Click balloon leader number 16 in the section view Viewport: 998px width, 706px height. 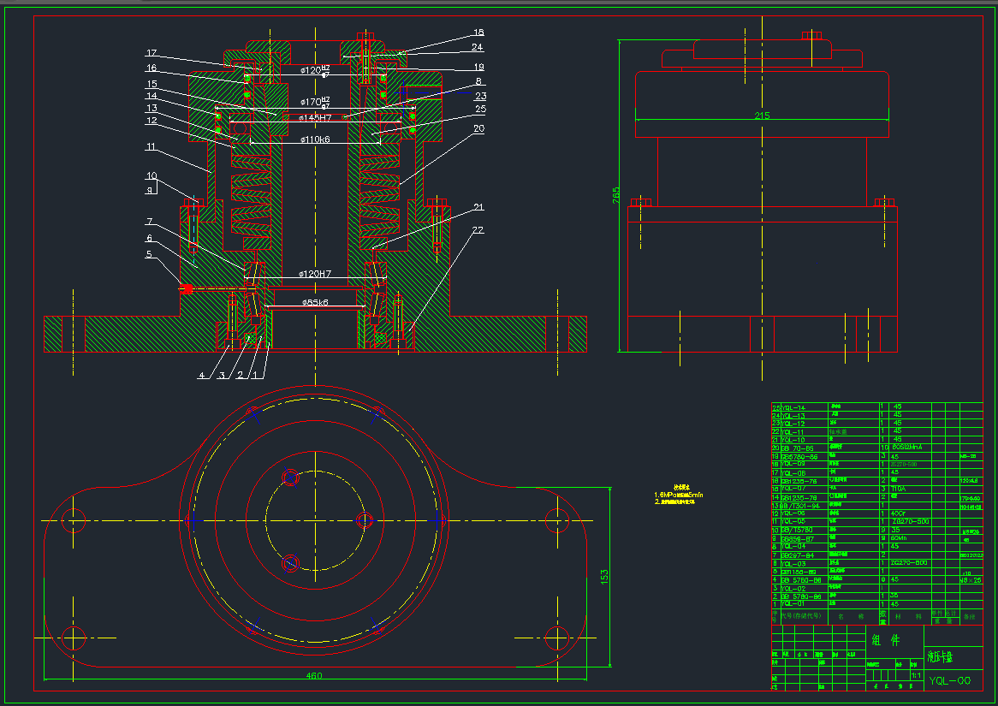point(151,68)
